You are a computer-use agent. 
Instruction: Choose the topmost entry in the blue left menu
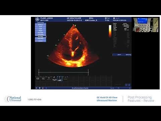41,25
